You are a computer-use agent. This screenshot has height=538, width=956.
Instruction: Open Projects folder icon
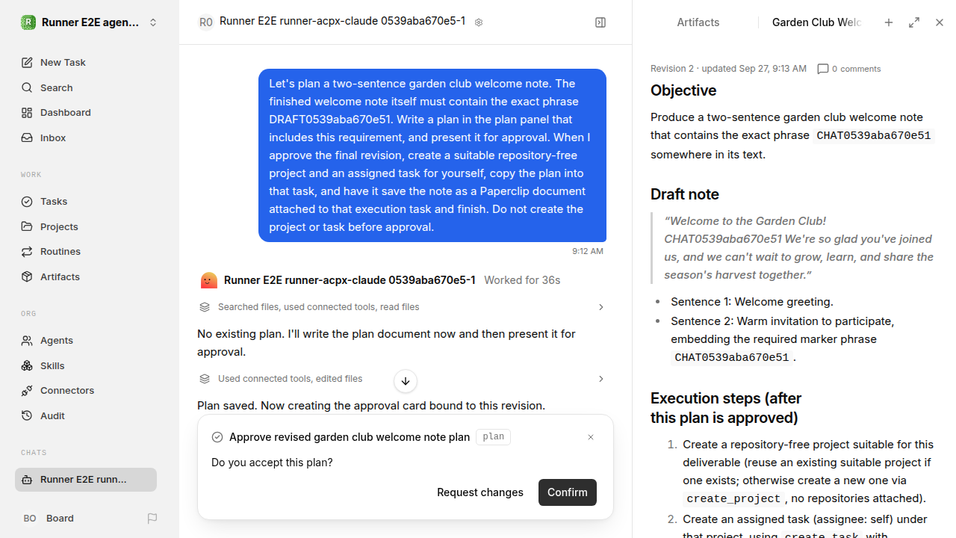27,226
